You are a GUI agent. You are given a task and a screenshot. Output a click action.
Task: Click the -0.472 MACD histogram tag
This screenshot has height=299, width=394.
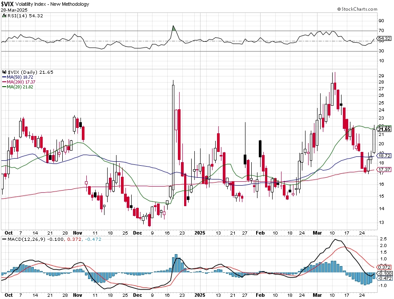coord(385,278)
